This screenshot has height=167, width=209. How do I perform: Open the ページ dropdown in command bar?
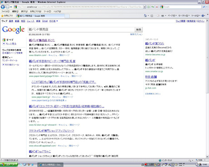172,15
